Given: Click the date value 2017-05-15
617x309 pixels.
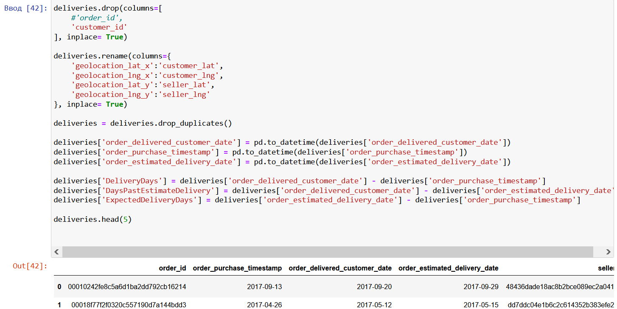Looking at the screenshot, I should (481, 305).
